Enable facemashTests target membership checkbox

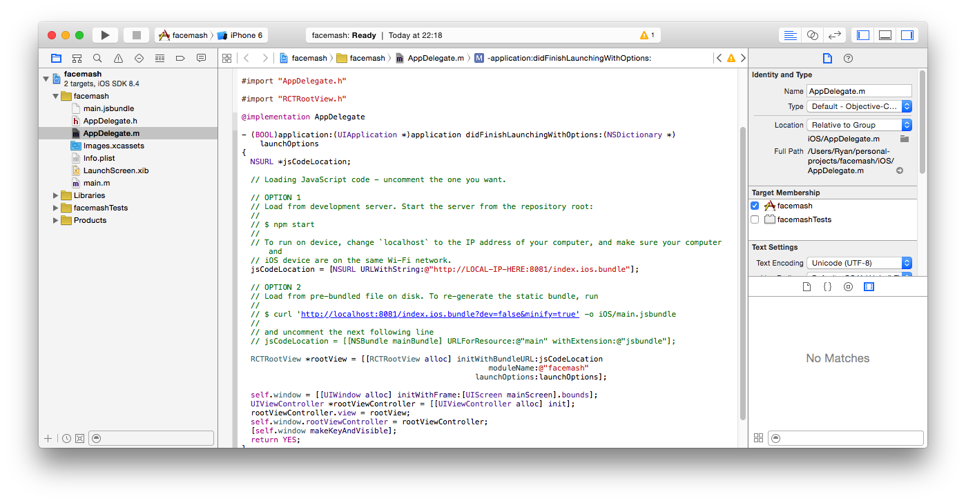(755, 219)
